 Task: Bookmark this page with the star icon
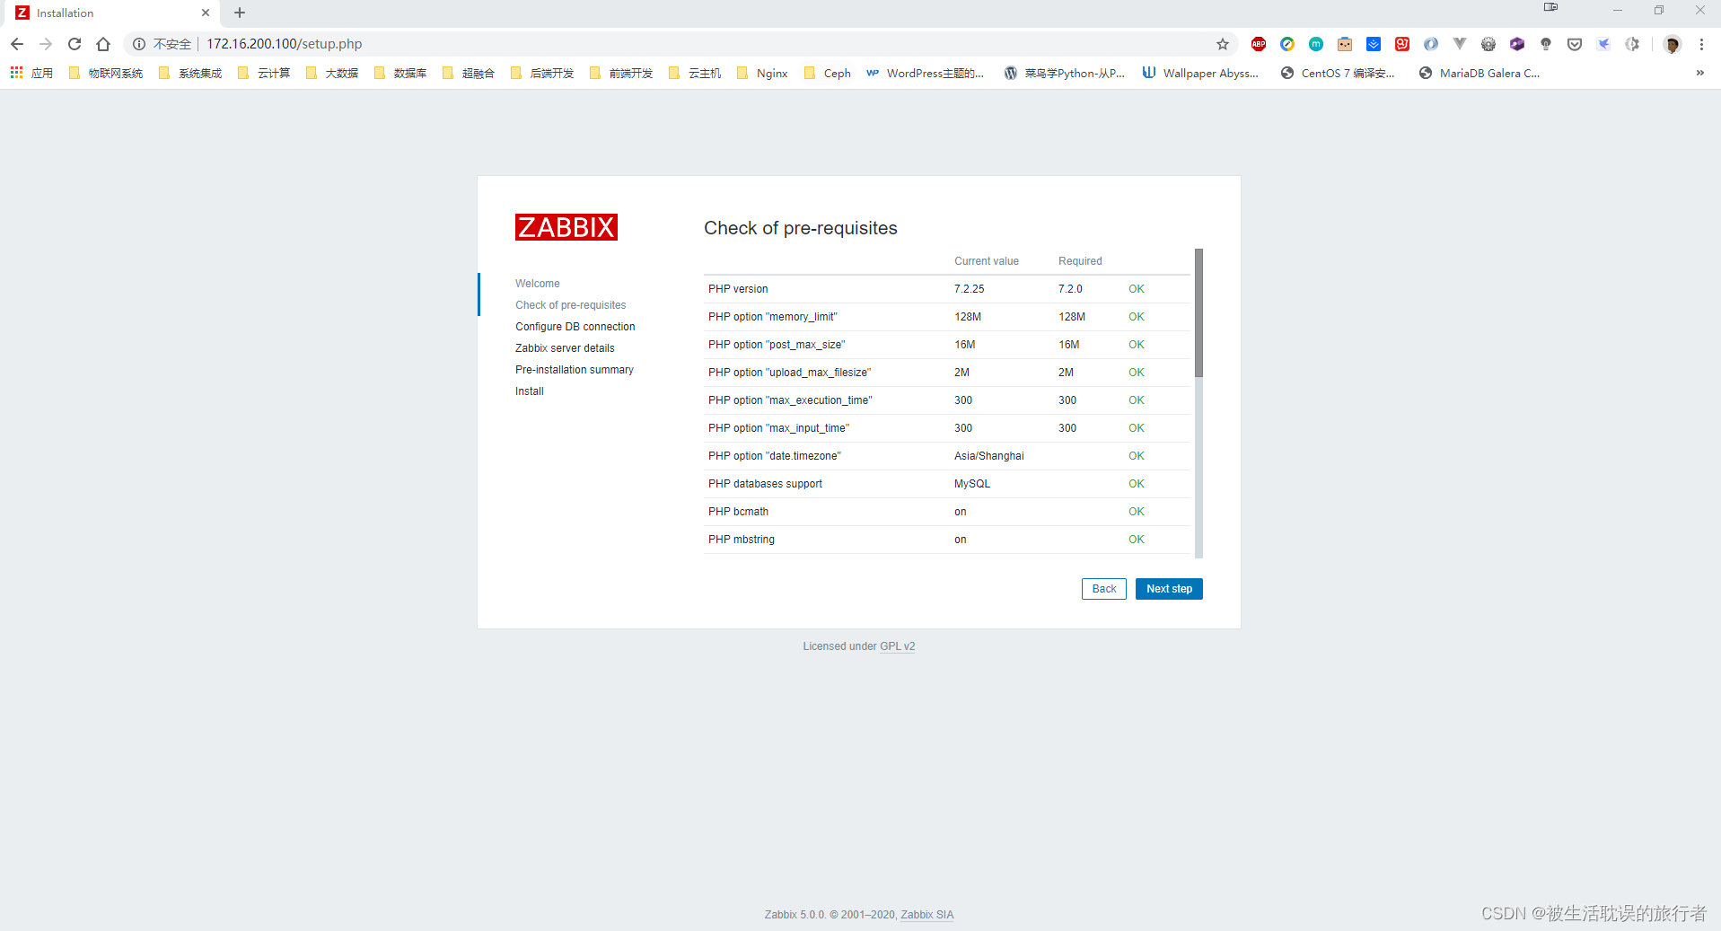point(1222,44)
